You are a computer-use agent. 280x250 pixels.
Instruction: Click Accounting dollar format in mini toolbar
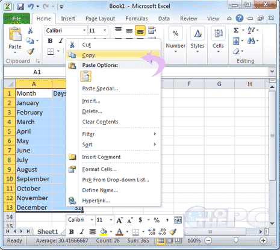[x=140, y=220]
